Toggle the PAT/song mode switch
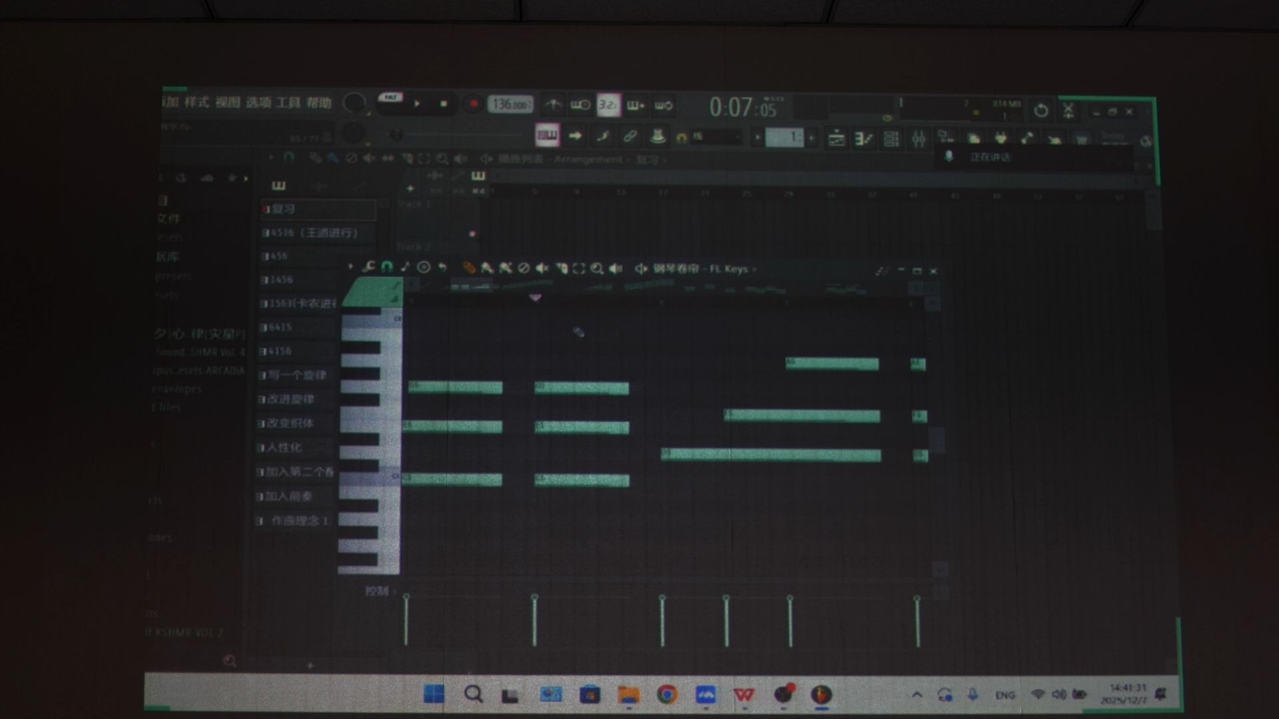Screen dimensions: 1279x719 (390, 98)
